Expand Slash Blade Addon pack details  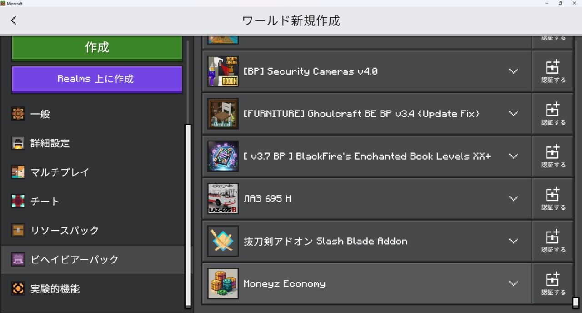(x=513, y=241)
